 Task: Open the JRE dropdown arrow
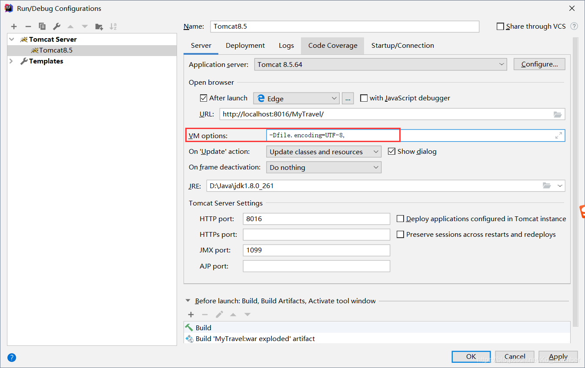(560, 186)
